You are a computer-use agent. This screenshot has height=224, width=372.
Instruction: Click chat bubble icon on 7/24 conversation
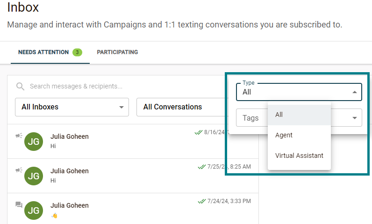(x=19, y=204)
